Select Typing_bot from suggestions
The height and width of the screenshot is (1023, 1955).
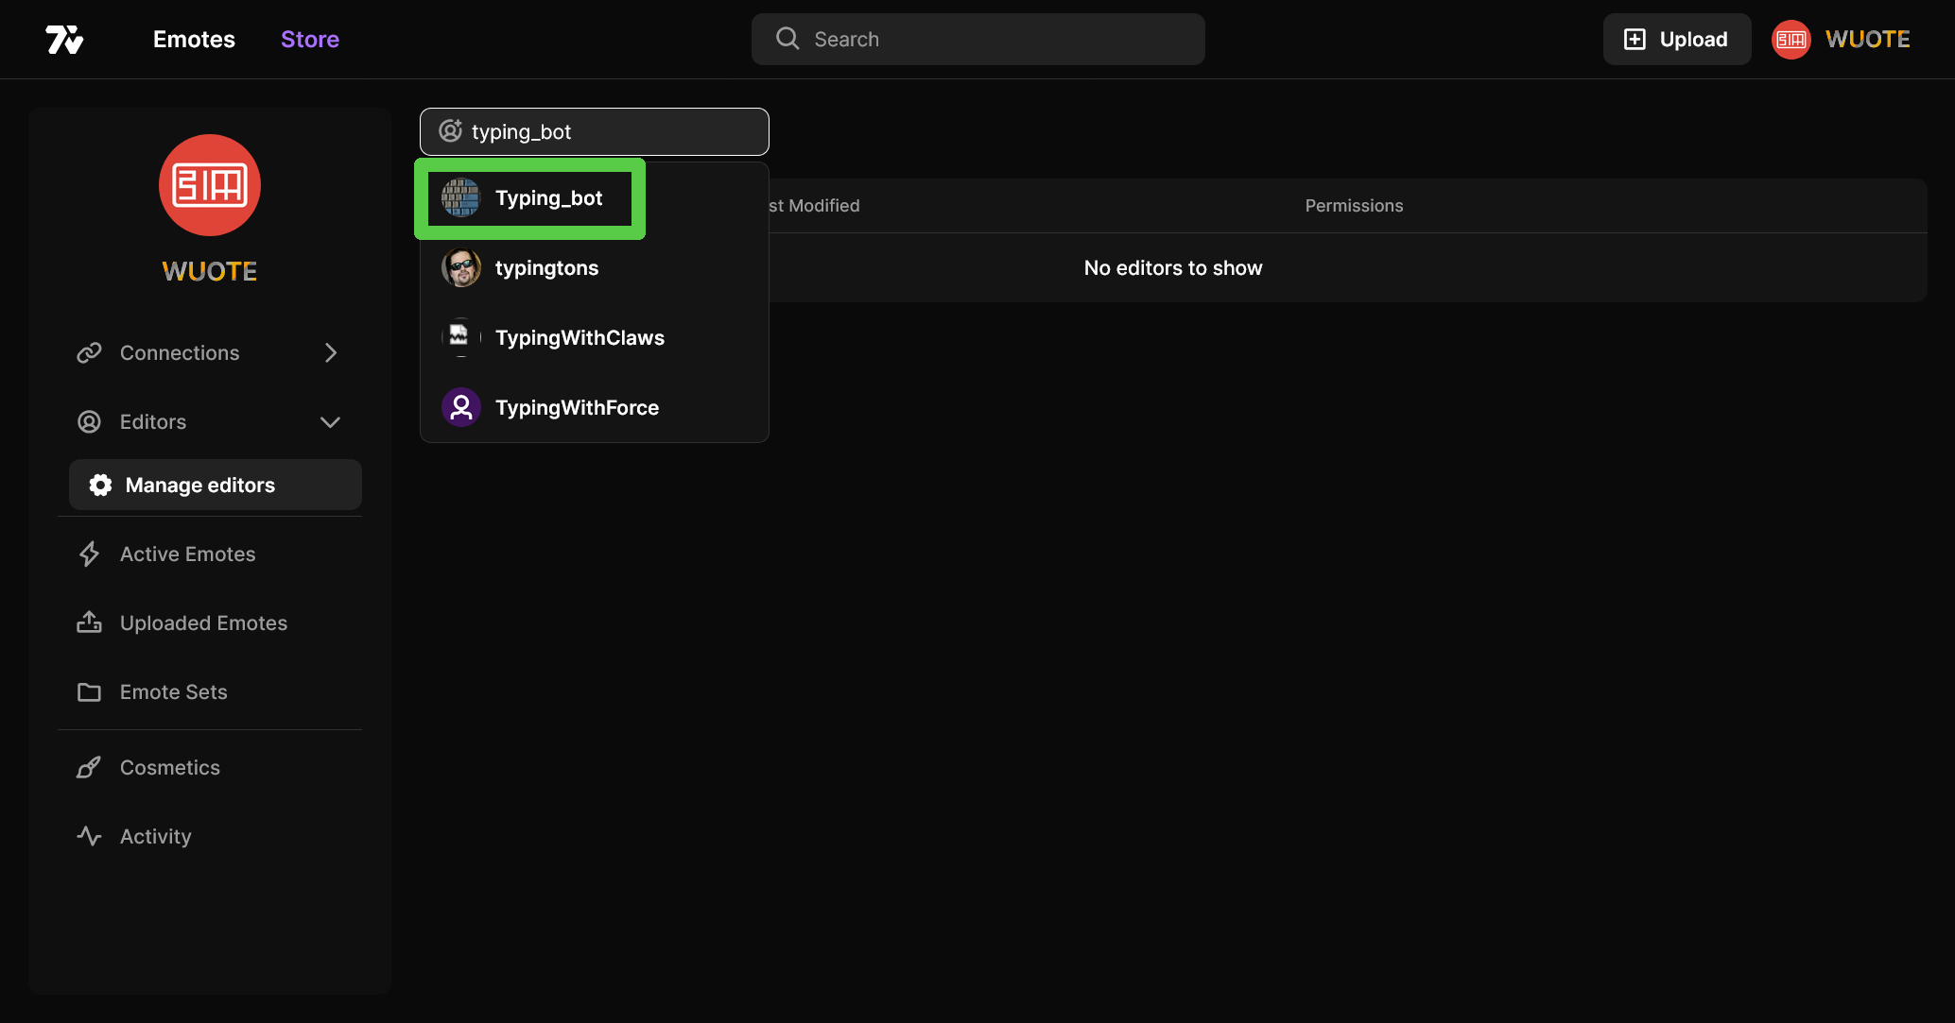click(x=548, y=198)
